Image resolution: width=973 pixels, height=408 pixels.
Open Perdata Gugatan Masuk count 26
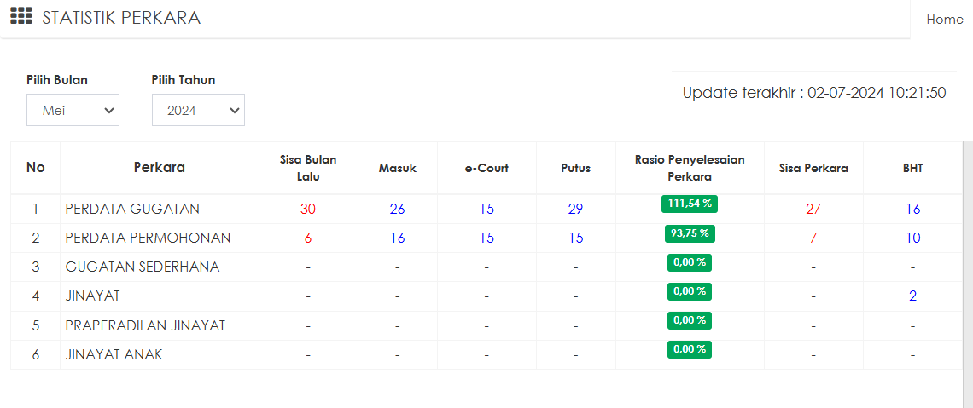pyautogui.click(x=397, y=210)
